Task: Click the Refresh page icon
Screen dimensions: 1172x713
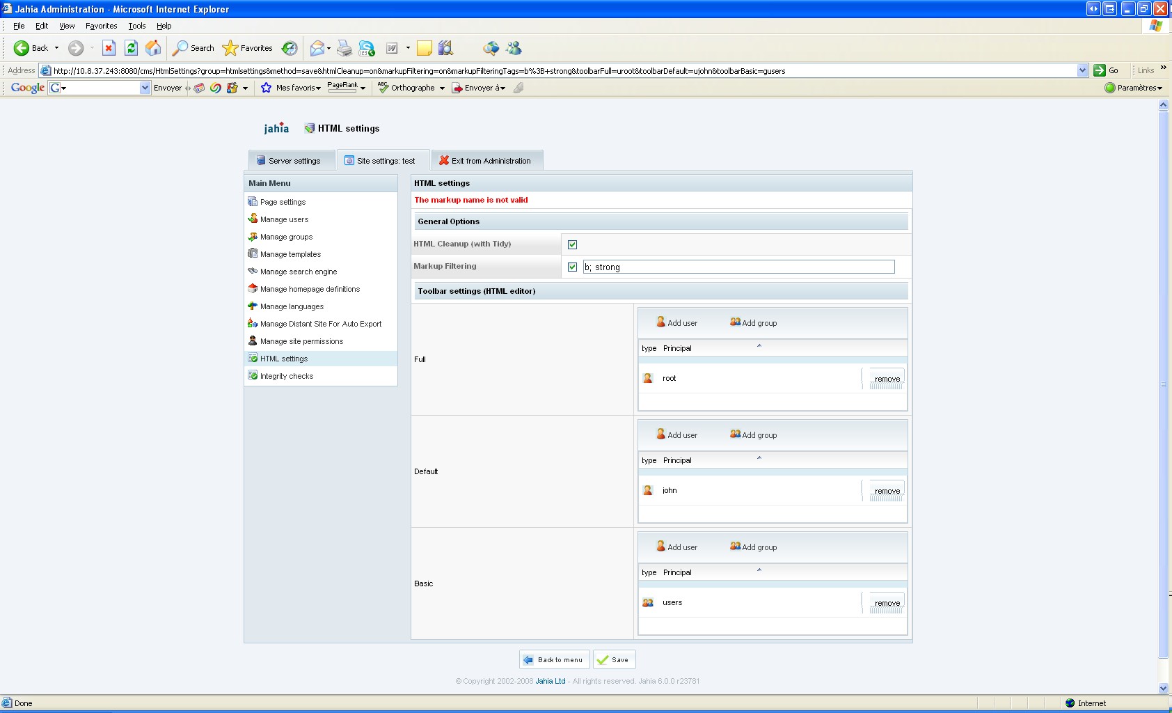Action: [x=131, y=48]
